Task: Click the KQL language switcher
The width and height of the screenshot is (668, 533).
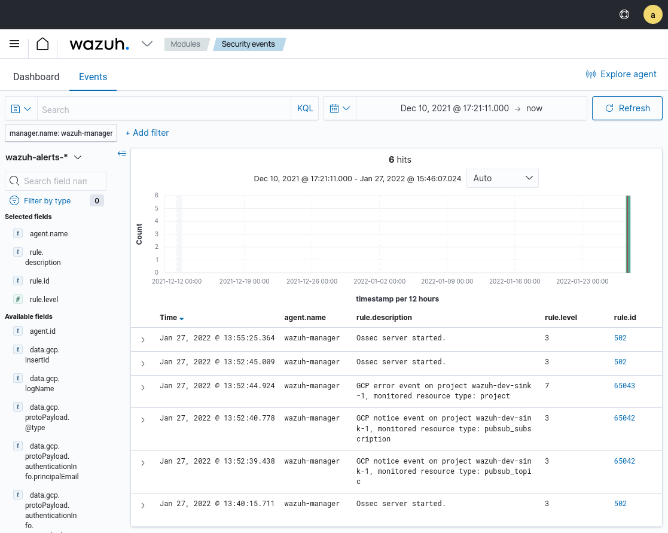Action: click(x=305, y=108)
